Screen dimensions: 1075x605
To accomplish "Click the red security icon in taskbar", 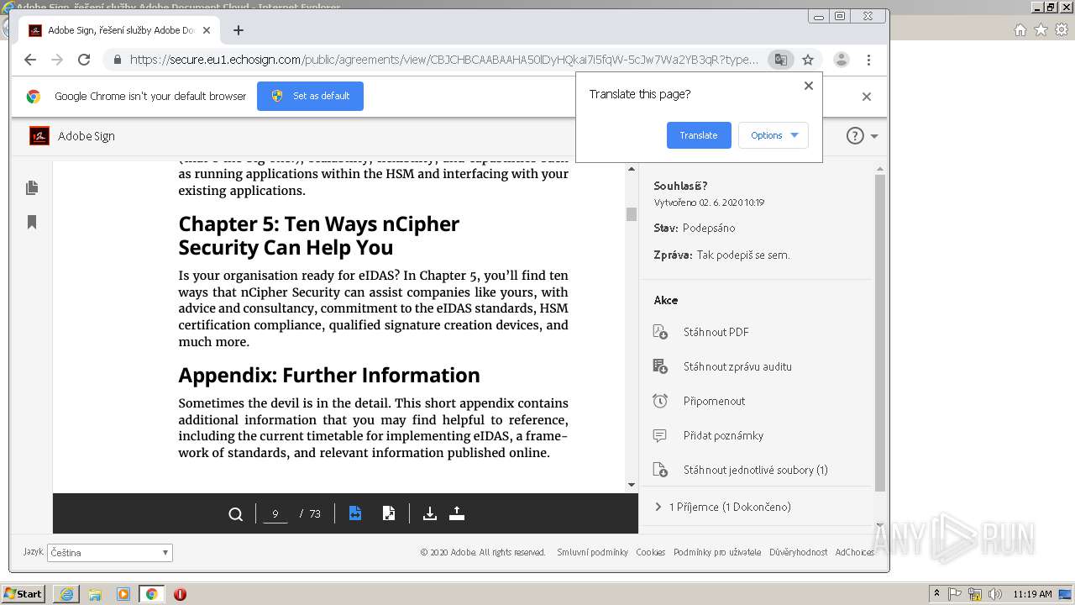I will click(x=180, y=594).
